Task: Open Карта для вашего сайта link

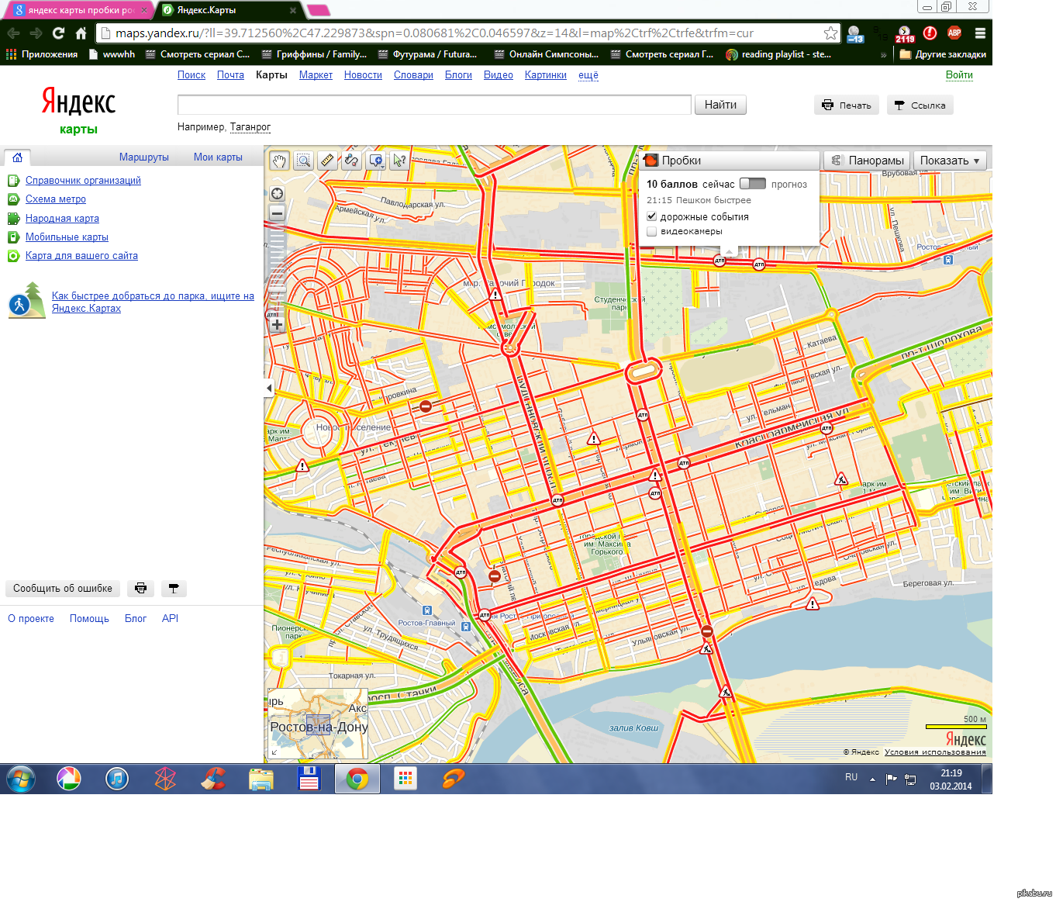Action: (81, 256)
